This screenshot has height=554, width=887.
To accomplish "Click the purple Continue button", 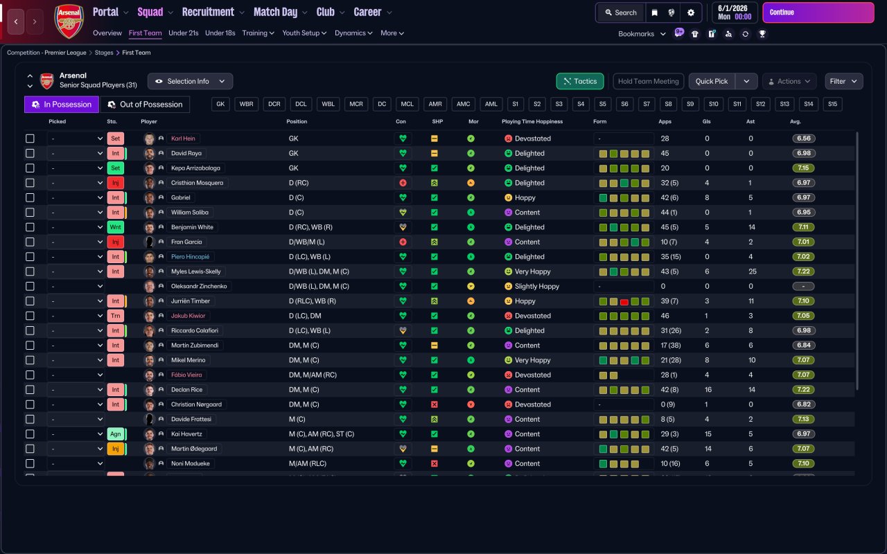I will (818, 12).
